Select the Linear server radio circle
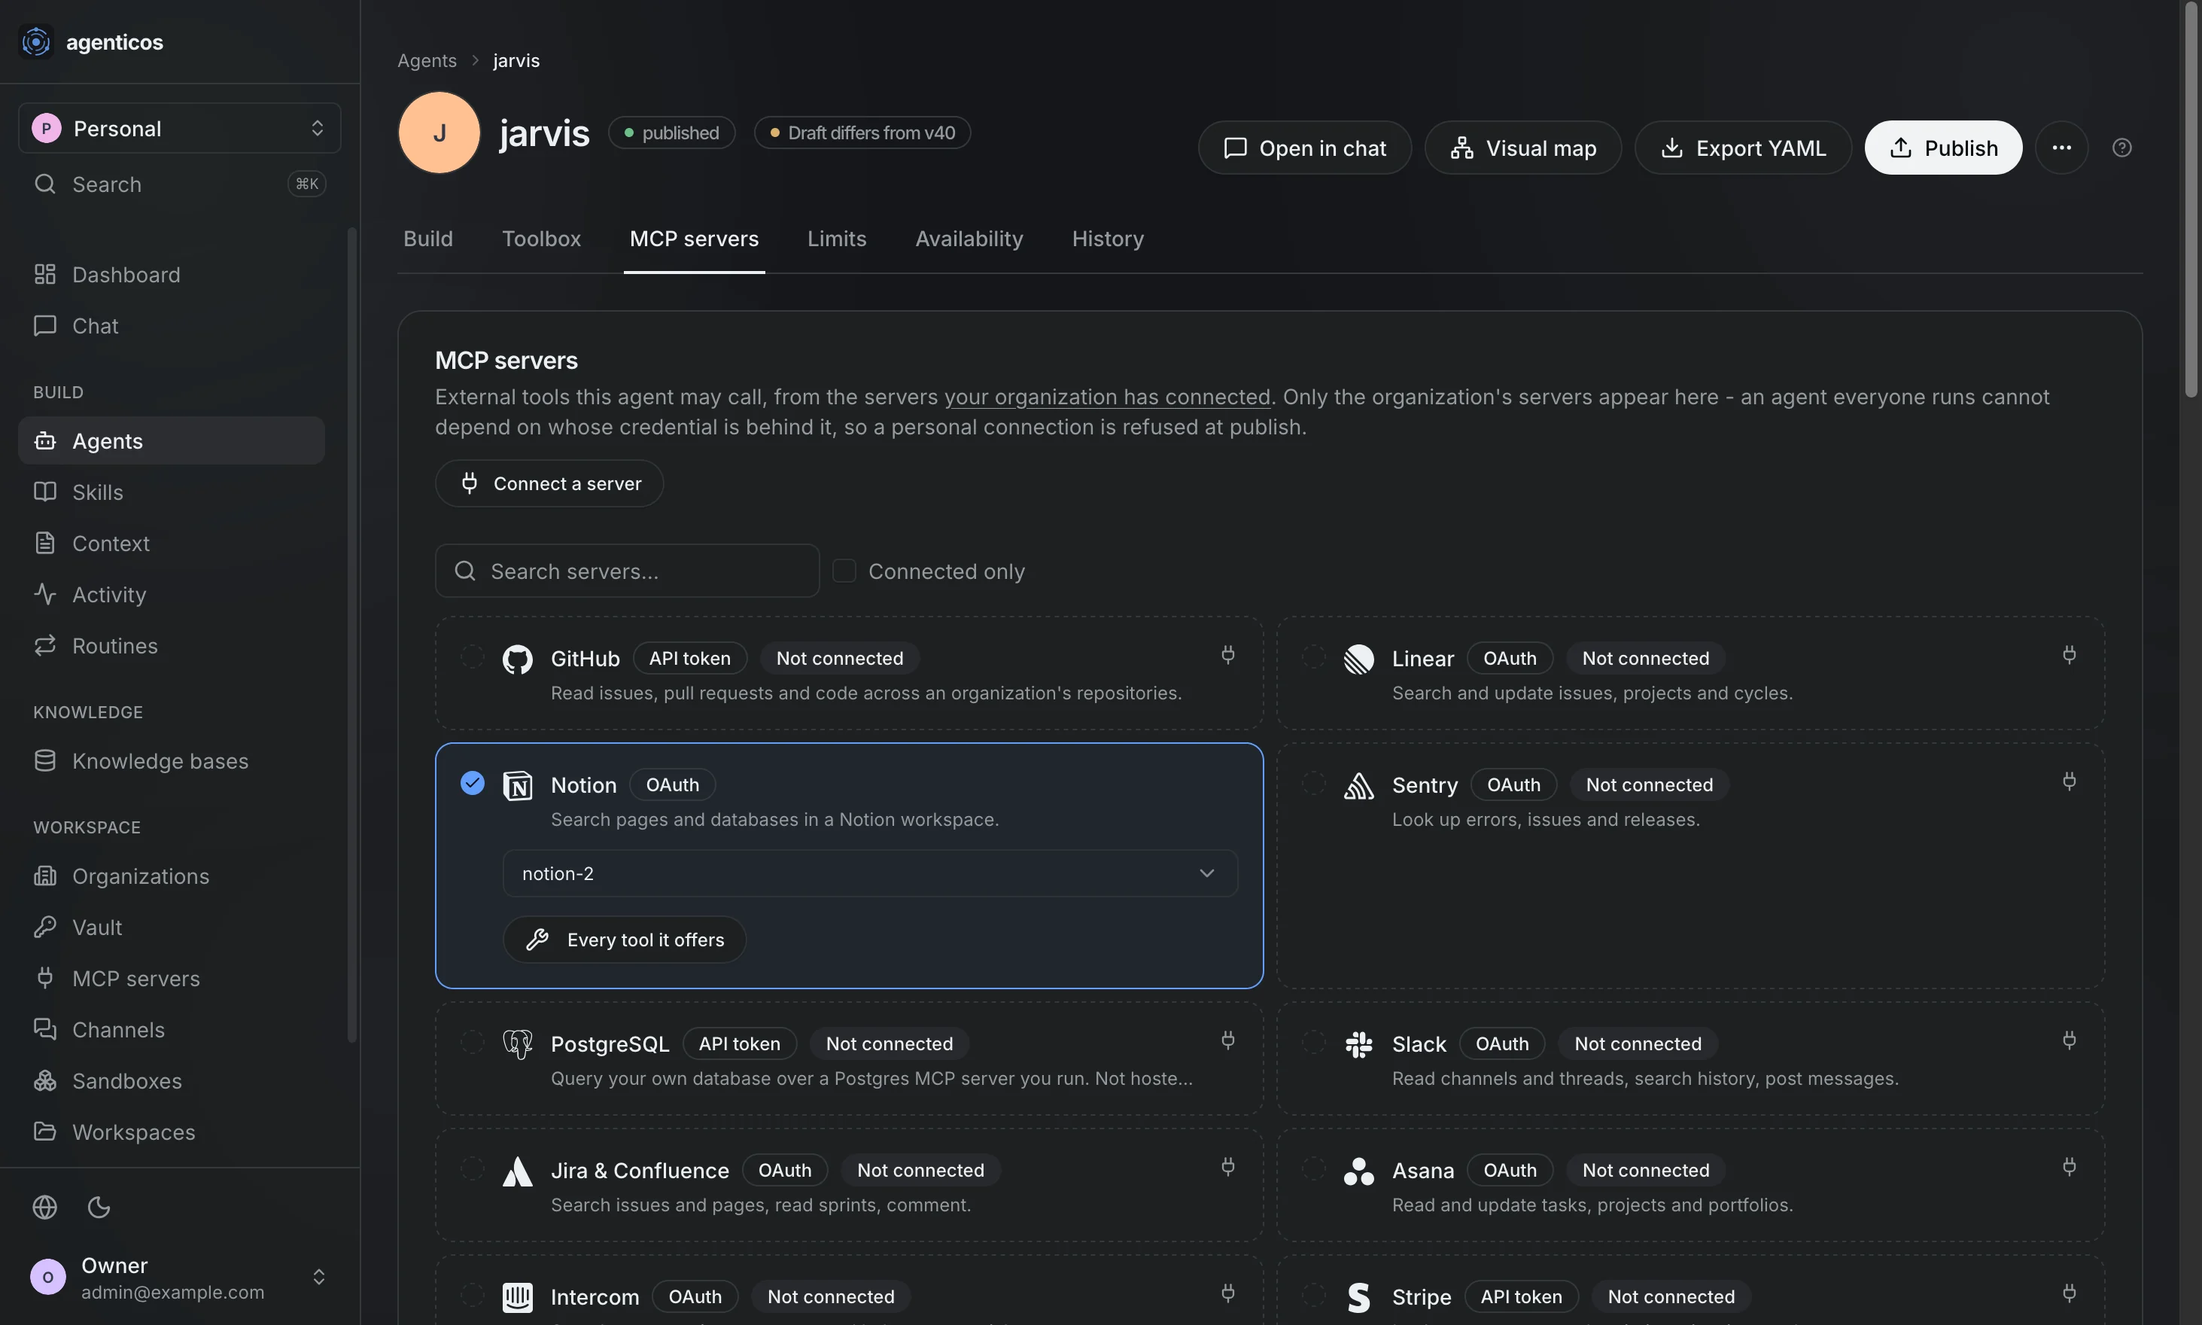 pyautogui.click(x=1313, y=656)
